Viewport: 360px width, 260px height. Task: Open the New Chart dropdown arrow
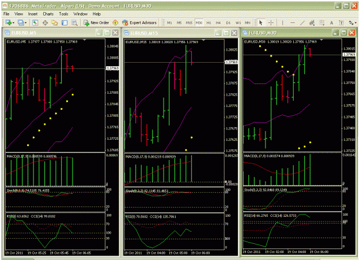13,23
